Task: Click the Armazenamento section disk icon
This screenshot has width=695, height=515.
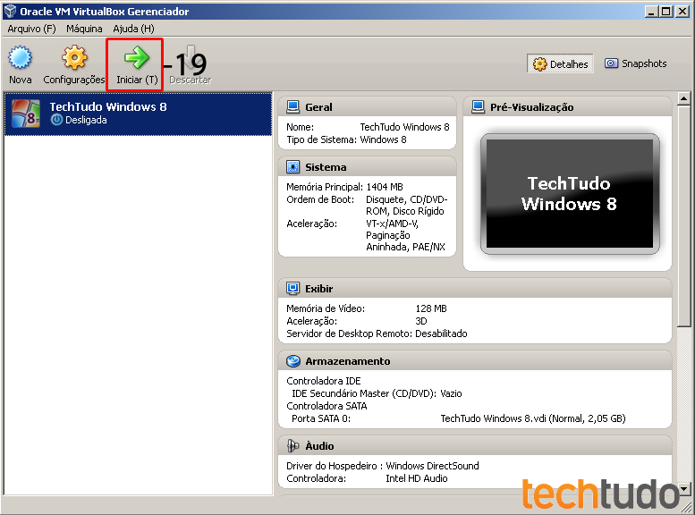Action: point(293,361)
